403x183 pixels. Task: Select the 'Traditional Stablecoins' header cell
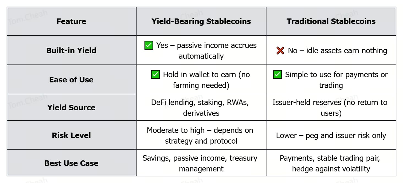[x=331, y=21]
